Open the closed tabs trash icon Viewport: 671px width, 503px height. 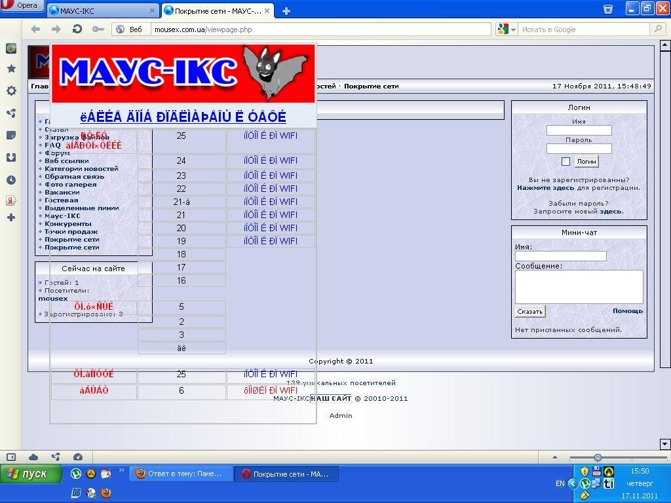click(x=607, y=9)
